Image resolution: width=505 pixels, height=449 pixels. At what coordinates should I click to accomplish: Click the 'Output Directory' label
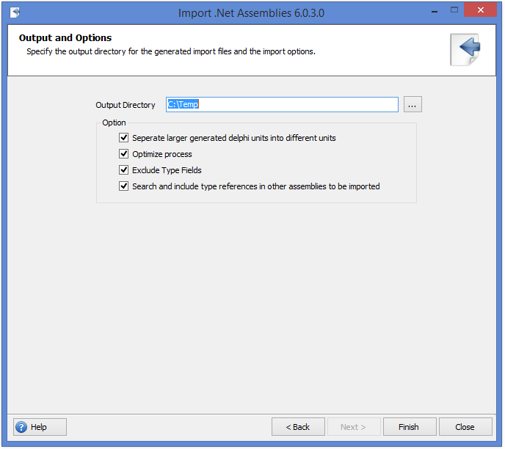pyautogui.click(x=126, y=106)
